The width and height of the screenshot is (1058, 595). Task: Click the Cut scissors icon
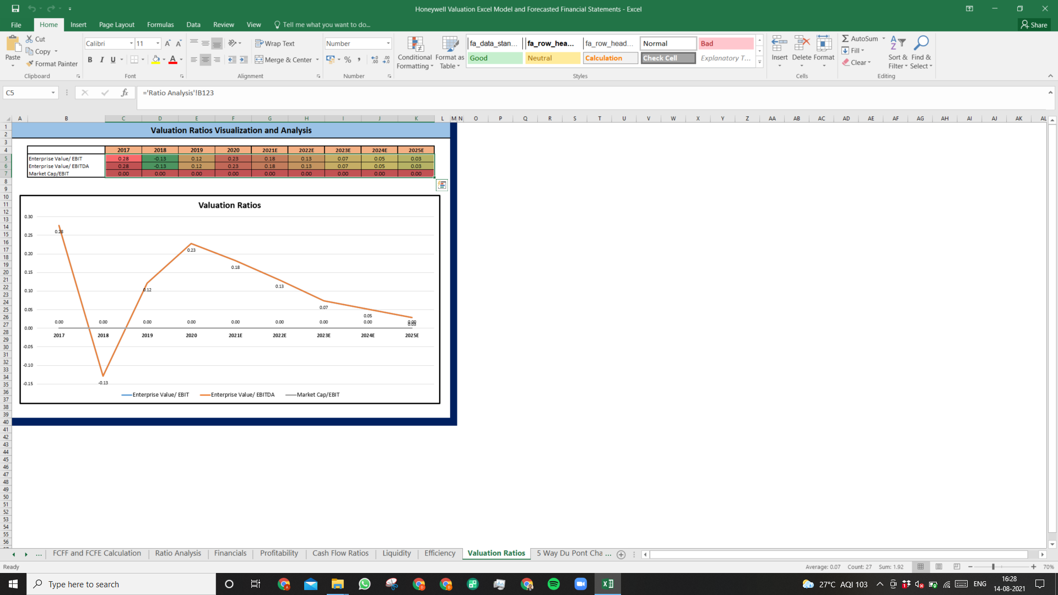(30, 39)
